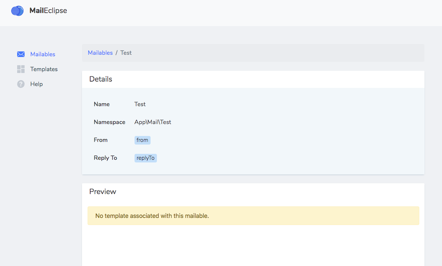Click the Name value Test
Image resolution: width=442 pixels, height=266 pixels.
coord(140,104)
